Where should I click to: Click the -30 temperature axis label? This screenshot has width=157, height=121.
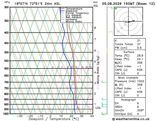[x=19, y=116]
